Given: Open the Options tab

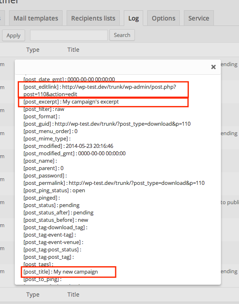Looking at the screenshot, I should pos(163,18).
